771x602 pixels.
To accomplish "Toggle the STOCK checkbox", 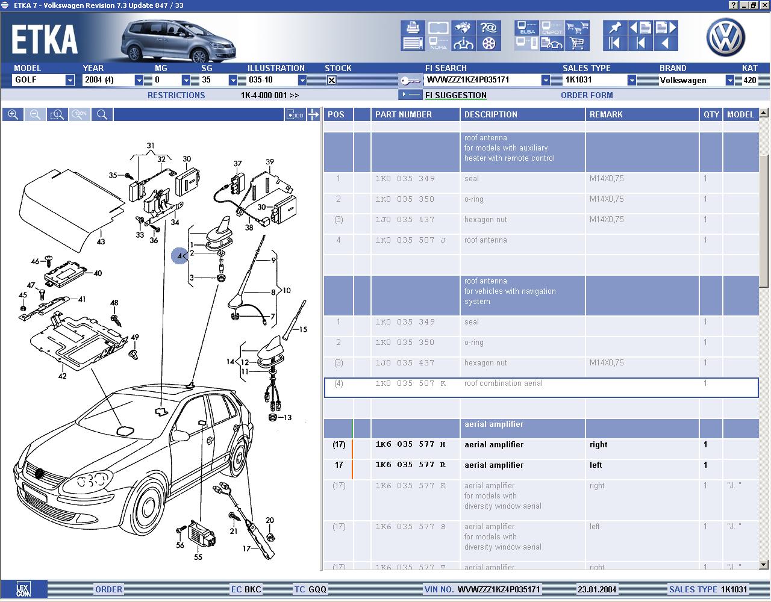I will click(x=331, y=80).
